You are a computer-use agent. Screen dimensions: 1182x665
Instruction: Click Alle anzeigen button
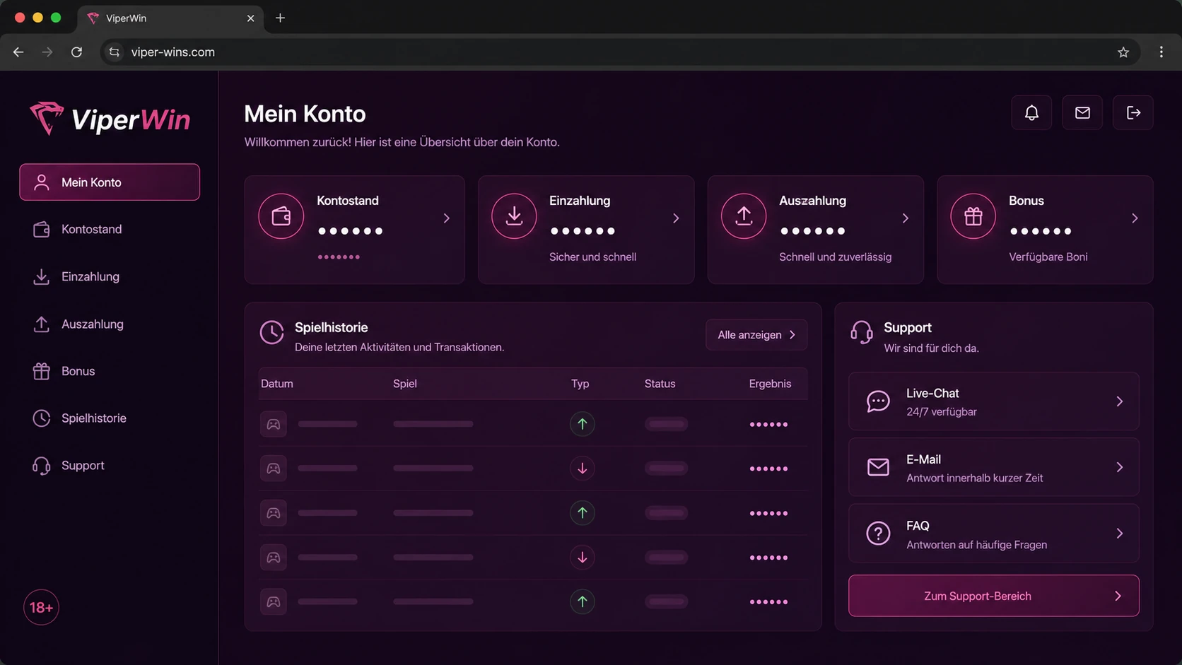tap(756, 335)
